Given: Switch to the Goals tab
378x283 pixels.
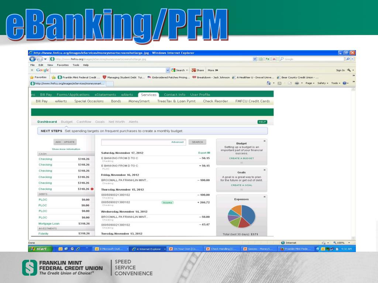Looking at the screenshot, I should (x=100, y=122).
